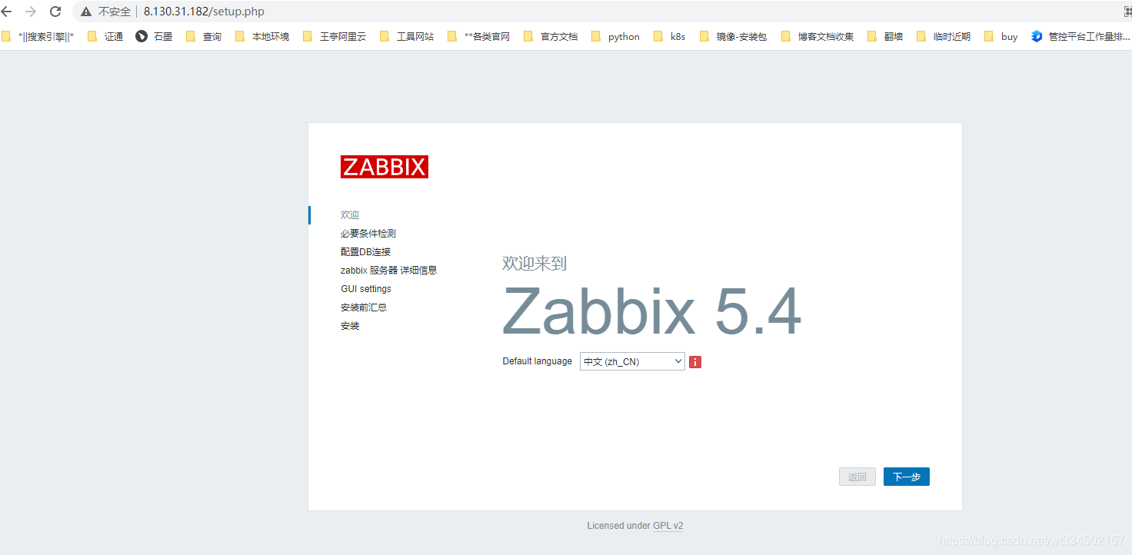Open the 管控平台工作量 bookmark
Viewport: 1132px width, 555px height.
coord(1081,36)
